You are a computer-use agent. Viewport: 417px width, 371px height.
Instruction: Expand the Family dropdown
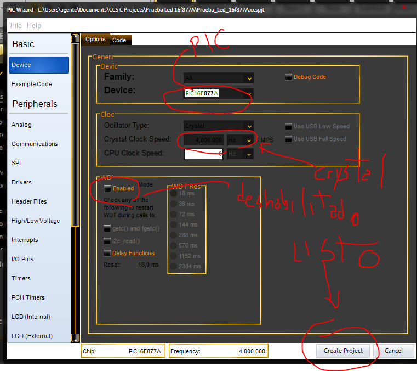pos(249,78)
